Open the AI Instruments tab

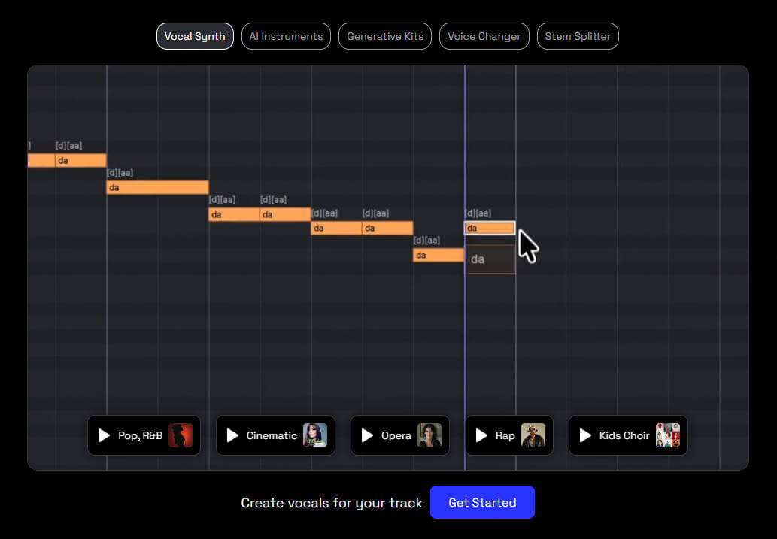(286, 36)
